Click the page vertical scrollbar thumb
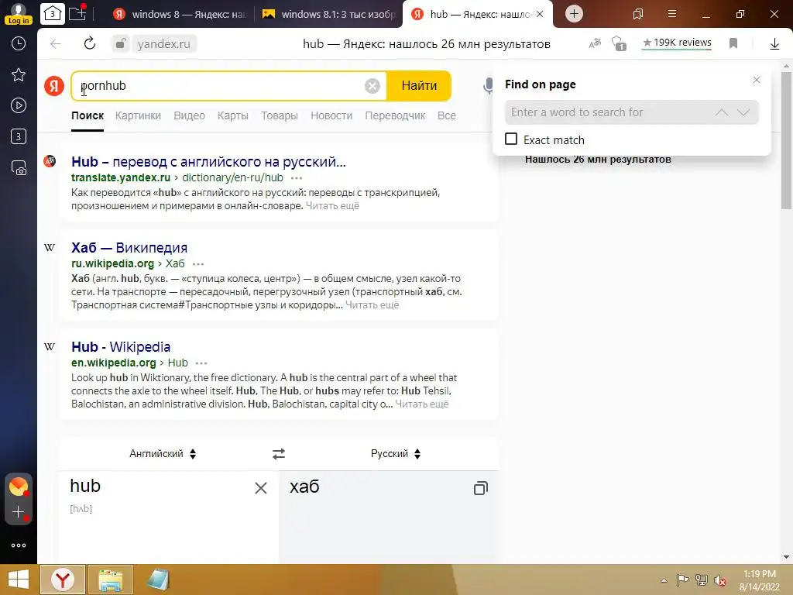 click(x=786, y=140)
